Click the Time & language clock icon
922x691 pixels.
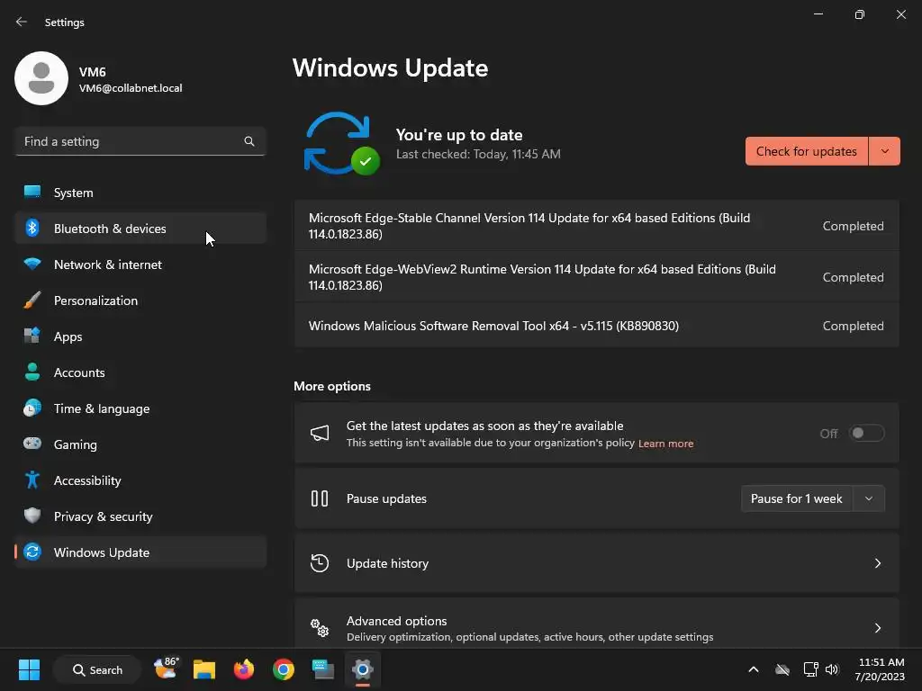[32, 408]
